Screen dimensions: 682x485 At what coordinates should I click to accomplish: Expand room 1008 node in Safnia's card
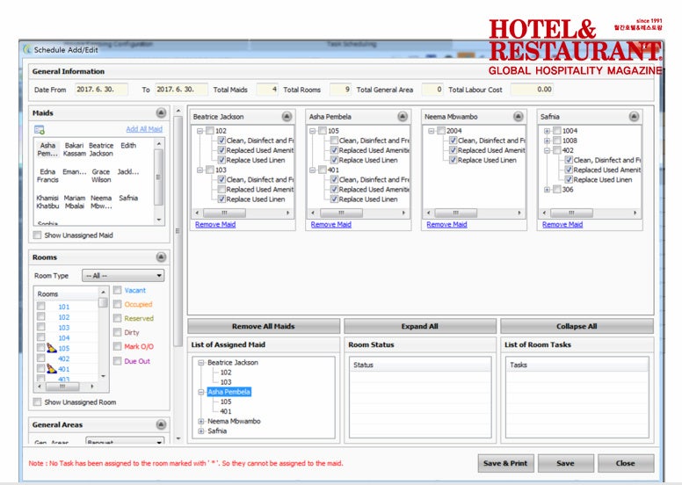548,141
